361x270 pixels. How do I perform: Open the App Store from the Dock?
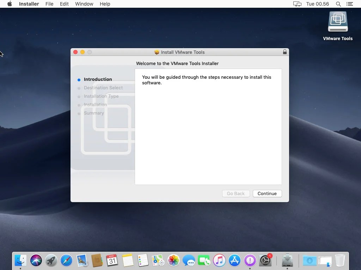click(234, 261)
